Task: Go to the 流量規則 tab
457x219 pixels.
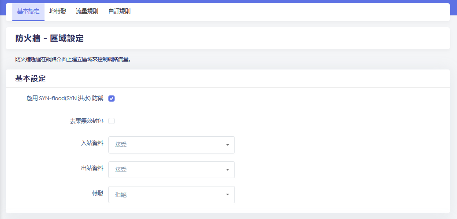Action: (87, 11)
